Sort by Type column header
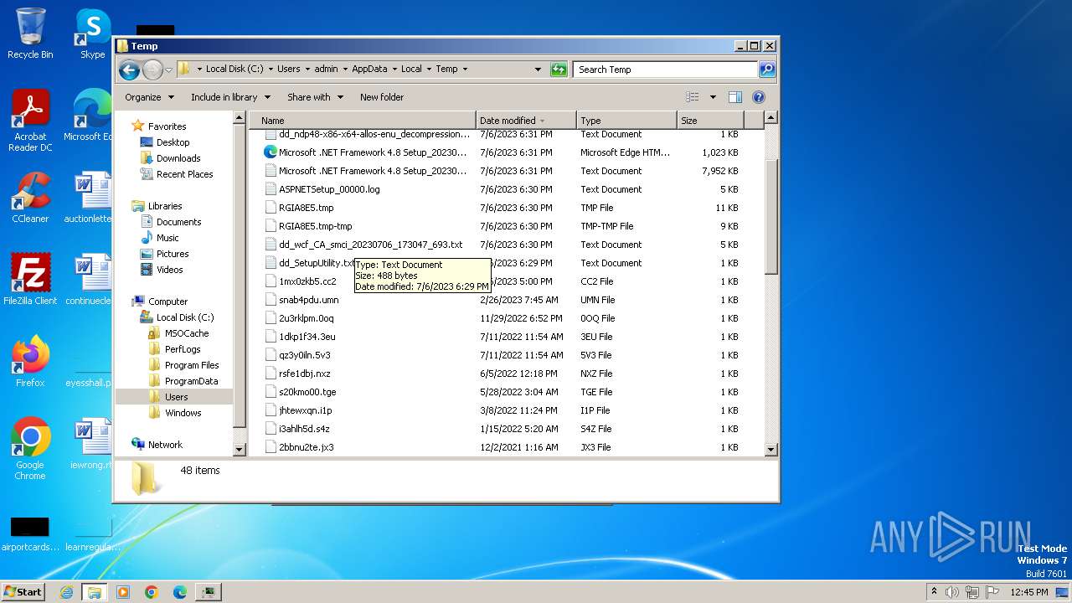 click(626, 121)
